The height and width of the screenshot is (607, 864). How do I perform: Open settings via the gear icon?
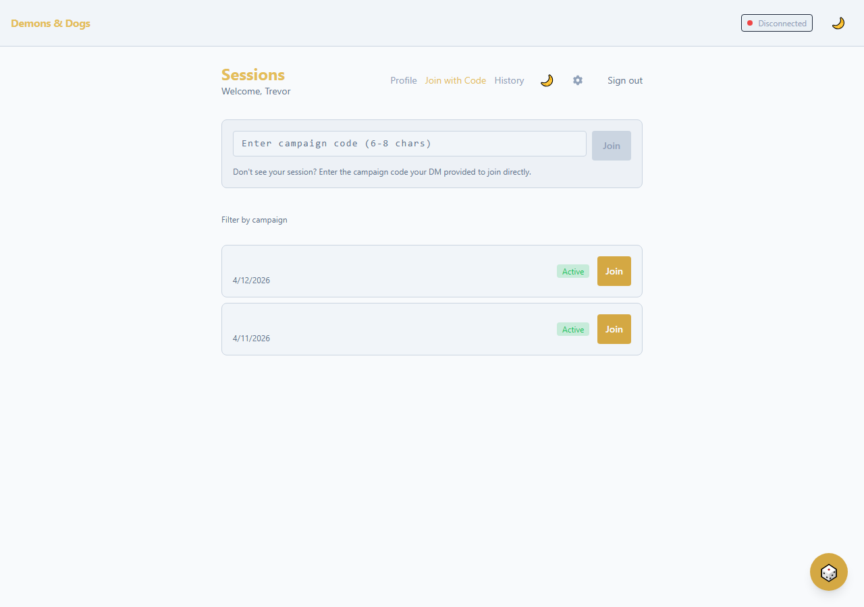[578, 80]
